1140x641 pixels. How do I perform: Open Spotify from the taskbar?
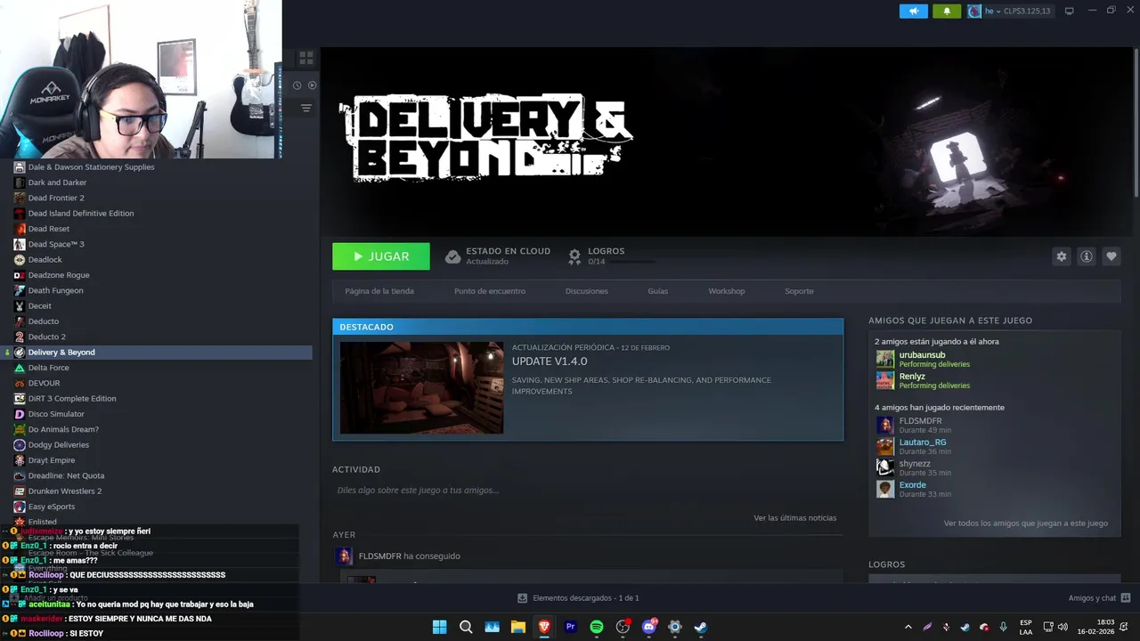pyautogui.click(x=597, y=627)
